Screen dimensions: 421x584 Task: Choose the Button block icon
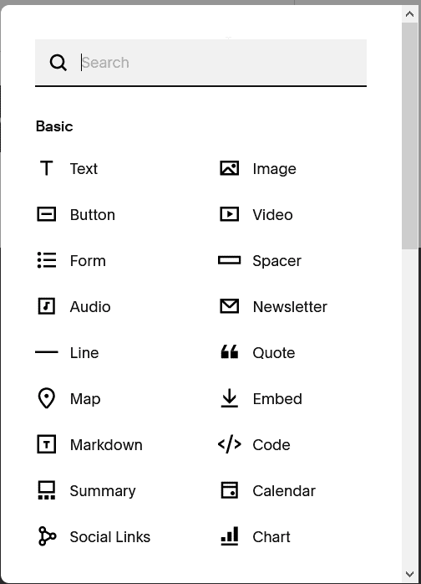pos(47,214)
